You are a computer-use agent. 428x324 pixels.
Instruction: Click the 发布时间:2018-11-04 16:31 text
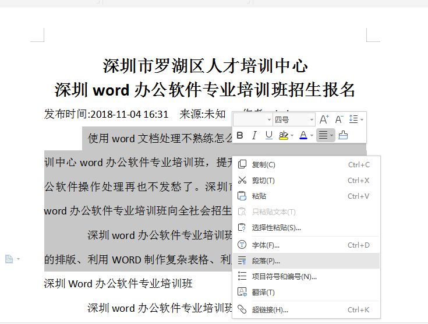pos(106,114)
